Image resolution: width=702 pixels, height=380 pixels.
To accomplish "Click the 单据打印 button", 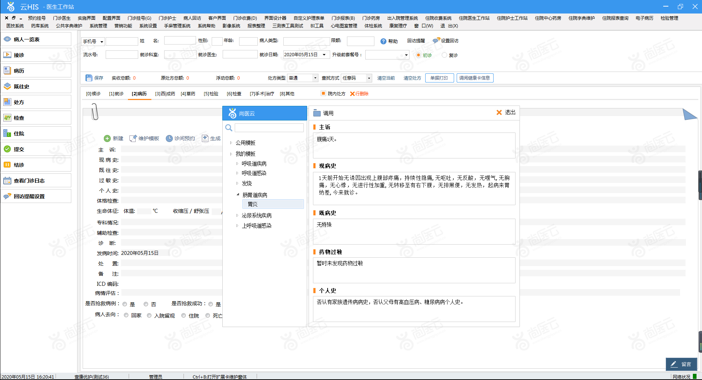I will 439,78.
